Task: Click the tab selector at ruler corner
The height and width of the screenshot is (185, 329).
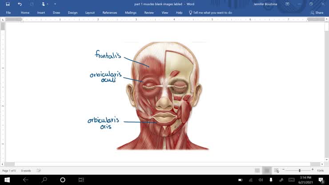Action: (x=3, y=20)
